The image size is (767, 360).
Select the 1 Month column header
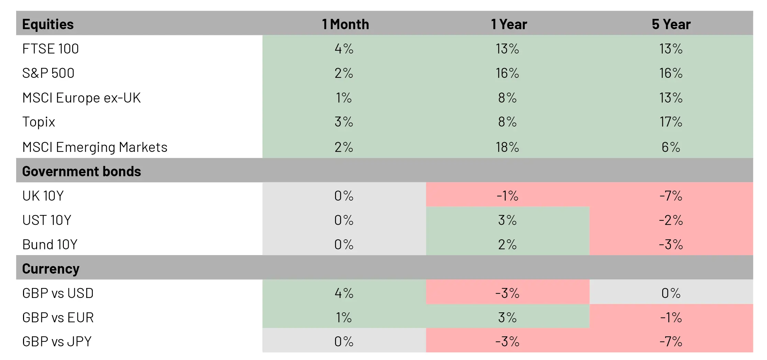(345, 24)
